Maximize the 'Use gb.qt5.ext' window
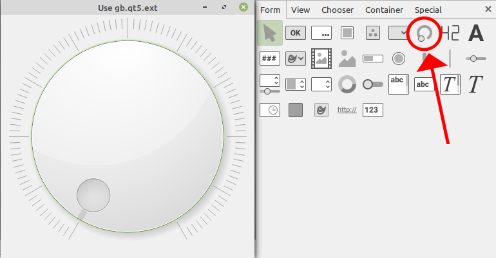 pyautogui.click(x=224, y=7)
